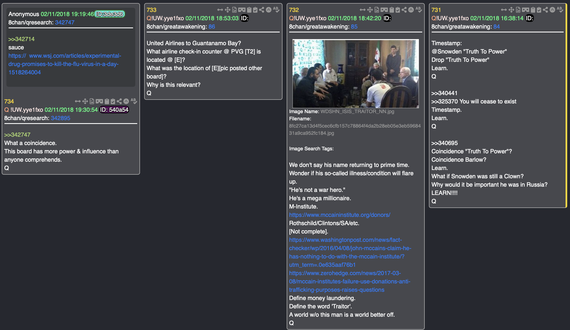The width and height of the screenshot is (570, 330).
Task: Click the four-way move icon on post 733
Action: click(227, 10)
